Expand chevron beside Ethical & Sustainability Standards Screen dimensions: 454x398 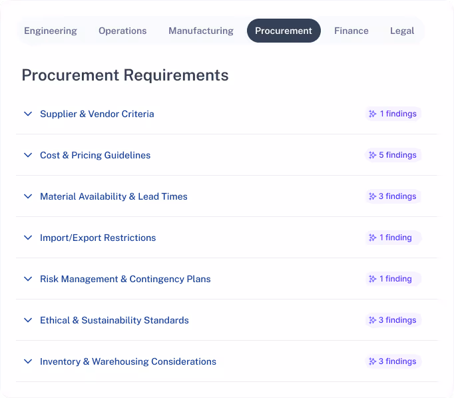tap(28, 320)
